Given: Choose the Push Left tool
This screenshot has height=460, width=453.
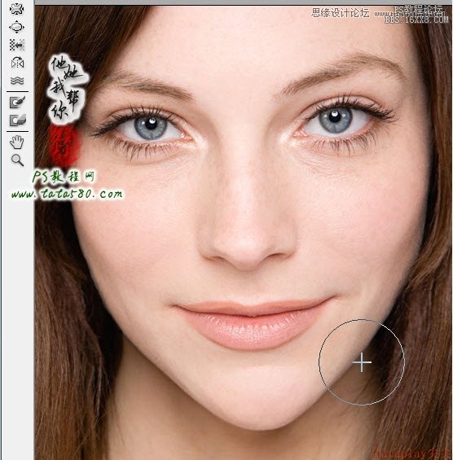Looking at the screenshot, I should 17,45.
